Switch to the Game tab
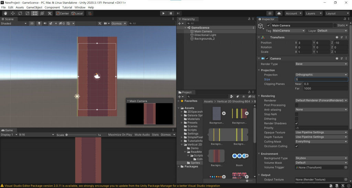352x188 pixels. coord(7,130)
